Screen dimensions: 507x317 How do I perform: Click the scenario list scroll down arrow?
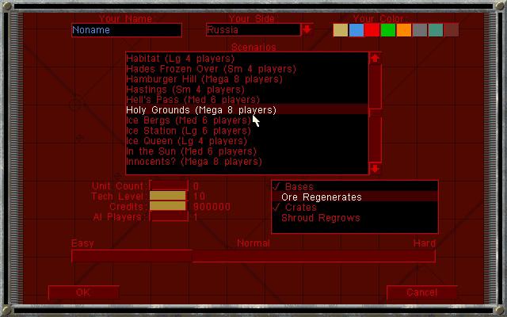pyautogui.click(x=375, y=168)
